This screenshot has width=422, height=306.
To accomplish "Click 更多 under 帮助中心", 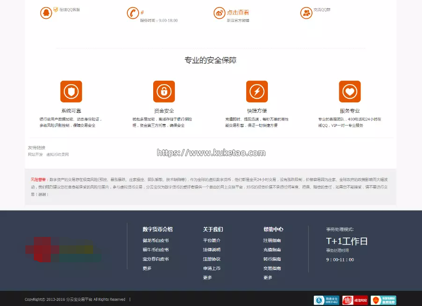I will (x=267, y=278).
